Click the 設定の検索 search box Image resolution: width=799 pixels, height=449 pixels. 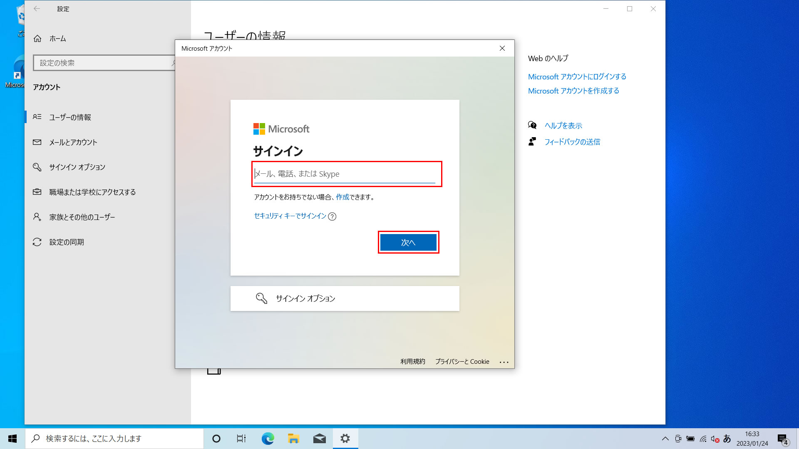pos(104,63)
